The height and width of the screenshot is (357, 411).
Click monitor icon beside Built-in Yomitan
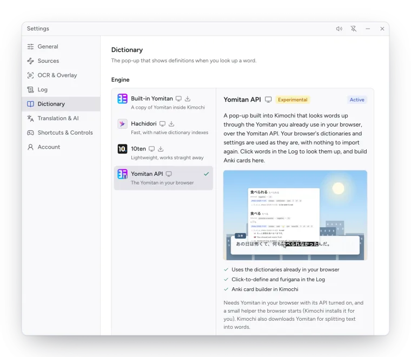coord(178,99)
